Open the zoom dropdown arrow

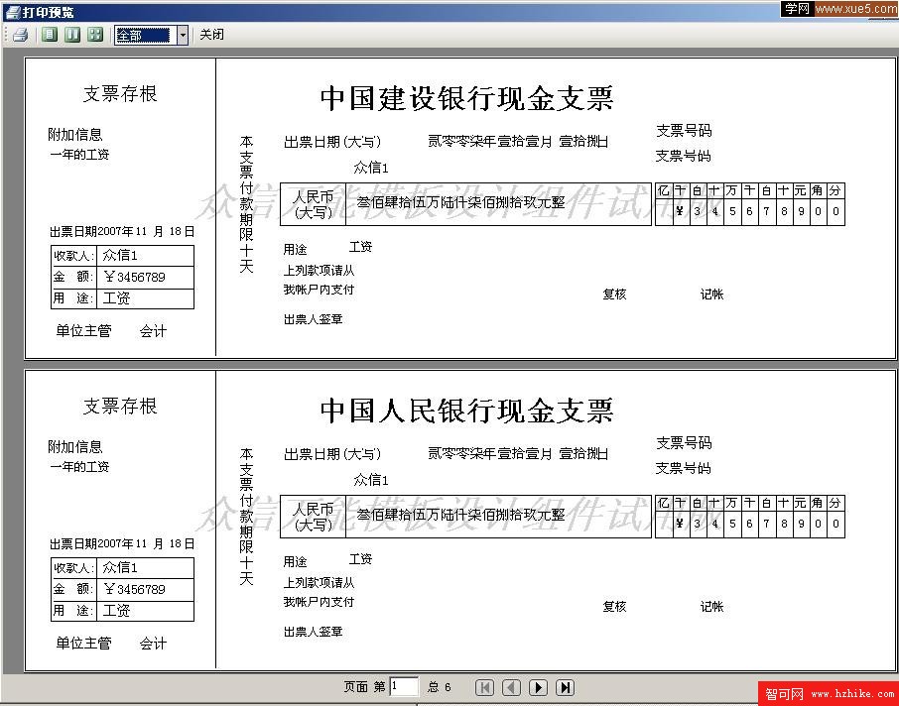[x=183, y=36]
